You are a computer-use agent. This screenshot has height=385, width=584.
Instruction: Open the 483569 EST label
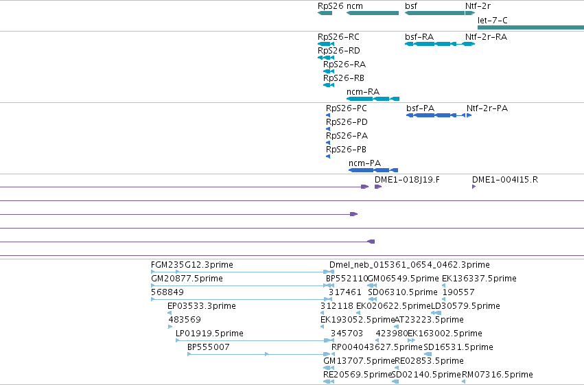tap(185, 320)
